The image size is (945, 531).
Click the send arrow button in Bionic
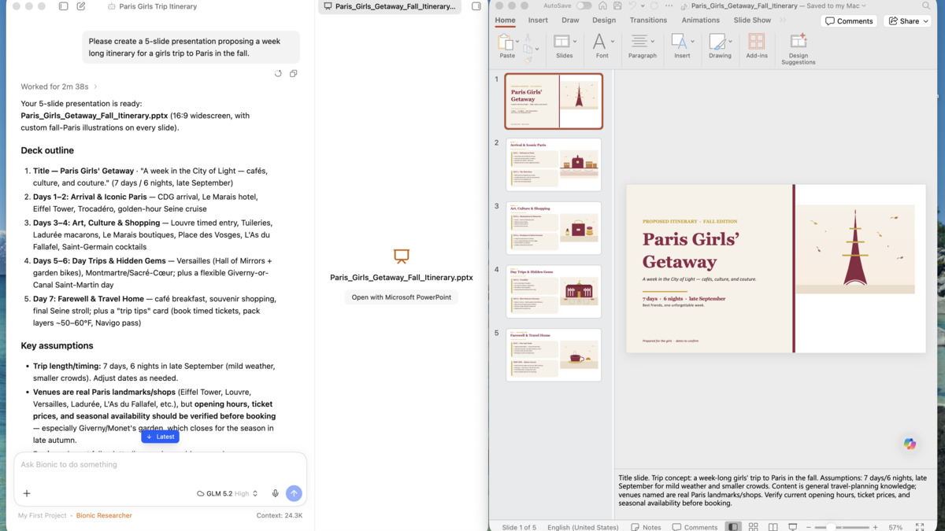[x=294, y=493]
